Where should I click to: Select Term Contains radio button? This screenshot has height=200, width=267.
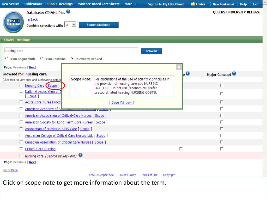[x=41, y=59]
